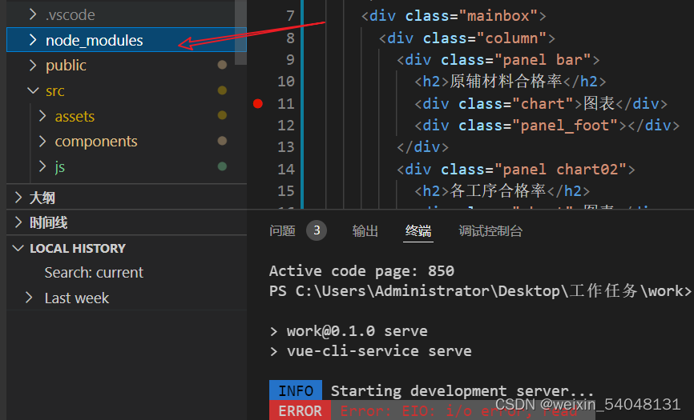This screenshot has width=694, height=420.
Task: Click line number 7 in gutter
Action: click(x=290, y=16)
